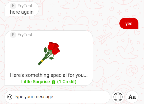
Task: Click FryTest avatar in first message
Action: [13, 6]
